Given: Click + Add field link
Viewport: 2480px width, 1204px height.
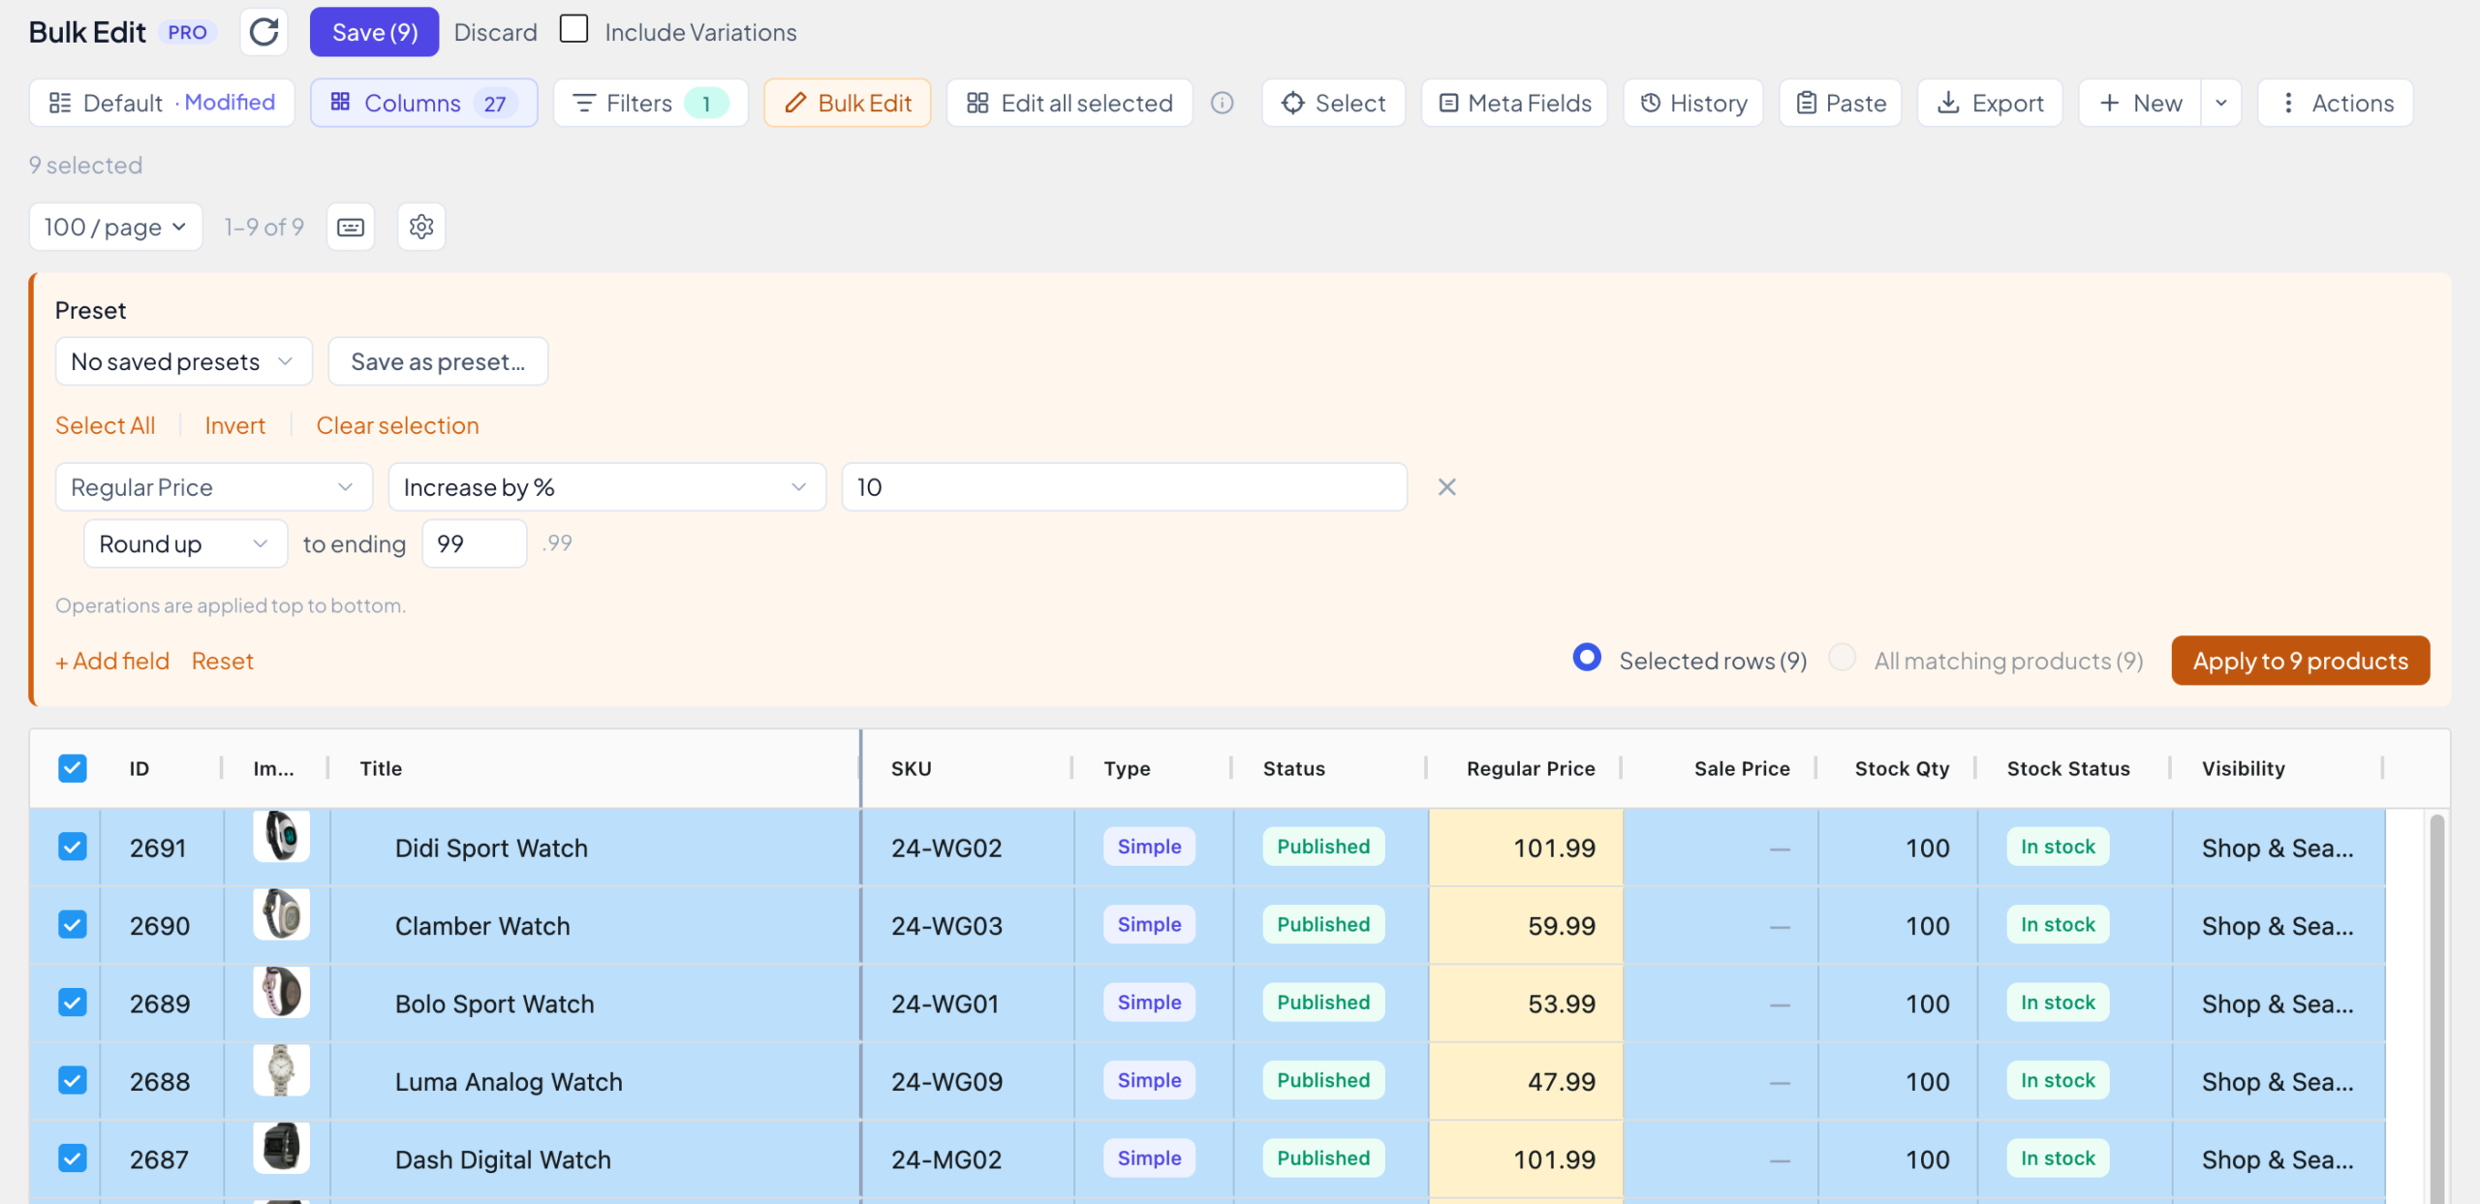Looking at the screenshot, I should tap(112, 661).
